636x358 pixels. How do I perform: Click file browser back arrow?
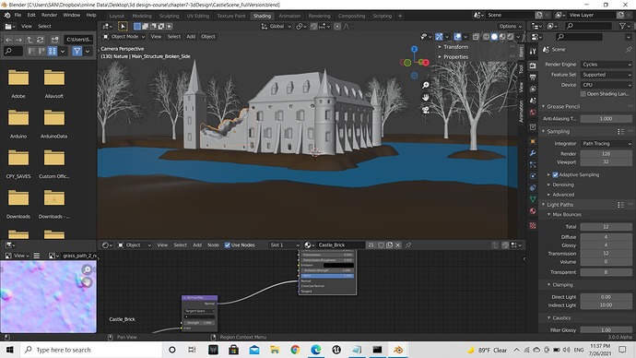[8, 40]
